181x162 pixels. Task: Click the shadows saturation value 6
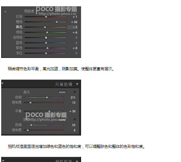74,130
